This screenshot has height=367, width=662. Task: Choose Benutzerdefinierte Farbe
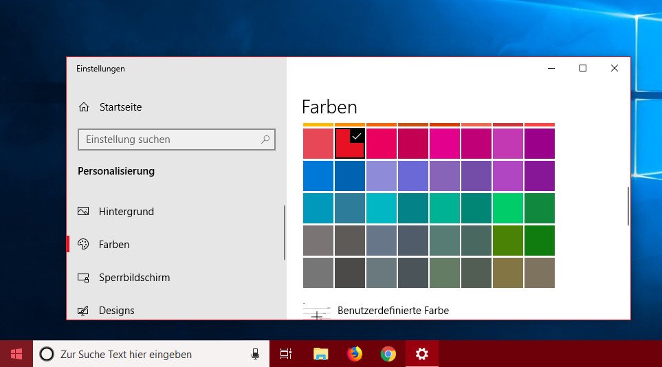(x=393, y=311)
